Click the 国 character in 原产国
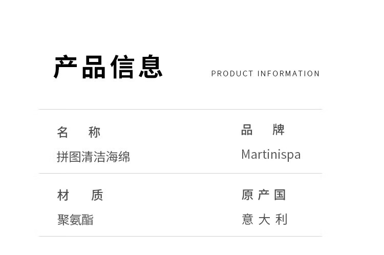 pyautogui.click(x=280, y=195)
